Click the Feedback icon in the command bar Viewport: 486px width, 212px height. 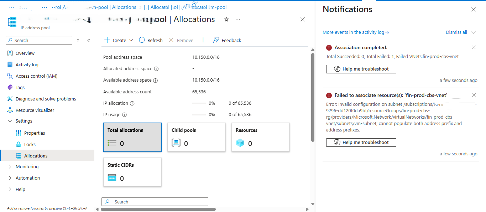tap(216, 40)
